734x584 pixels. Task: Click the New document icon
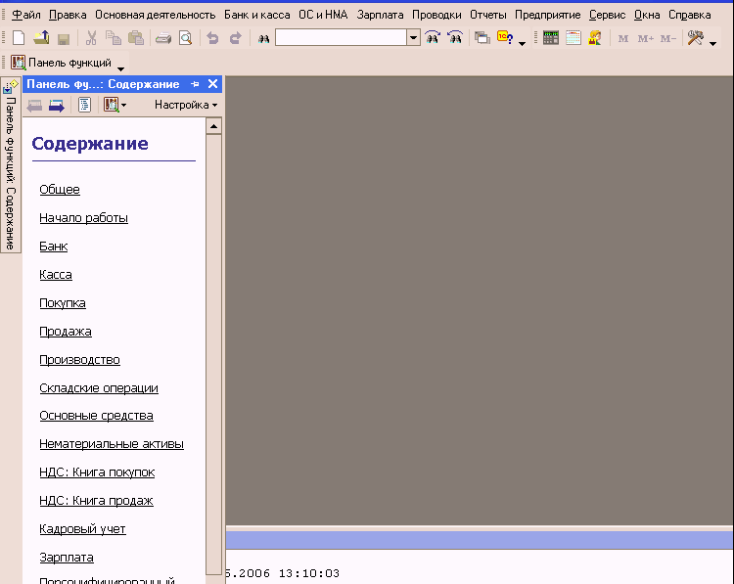point(18,38)
